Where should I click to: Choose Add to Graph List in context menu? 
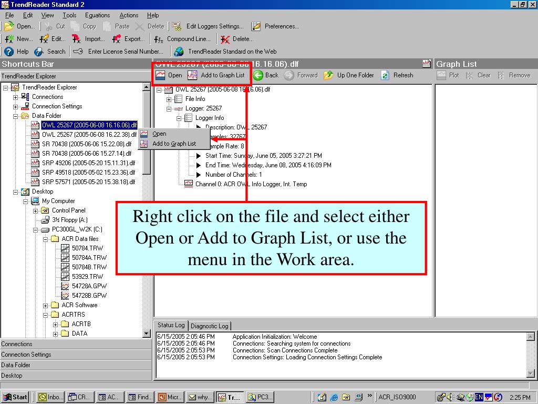(174, 144)
